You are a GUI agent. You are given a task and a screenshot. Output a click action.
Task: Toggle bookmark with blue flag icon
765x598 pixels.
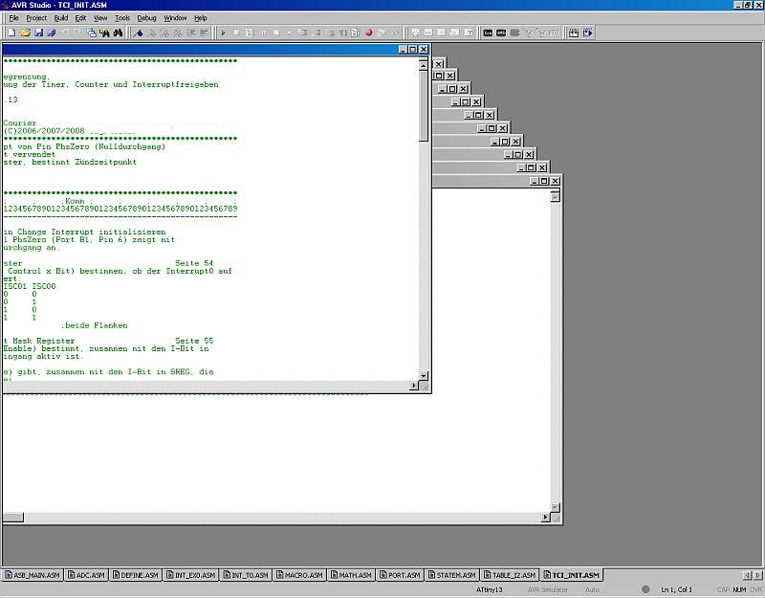139,33
